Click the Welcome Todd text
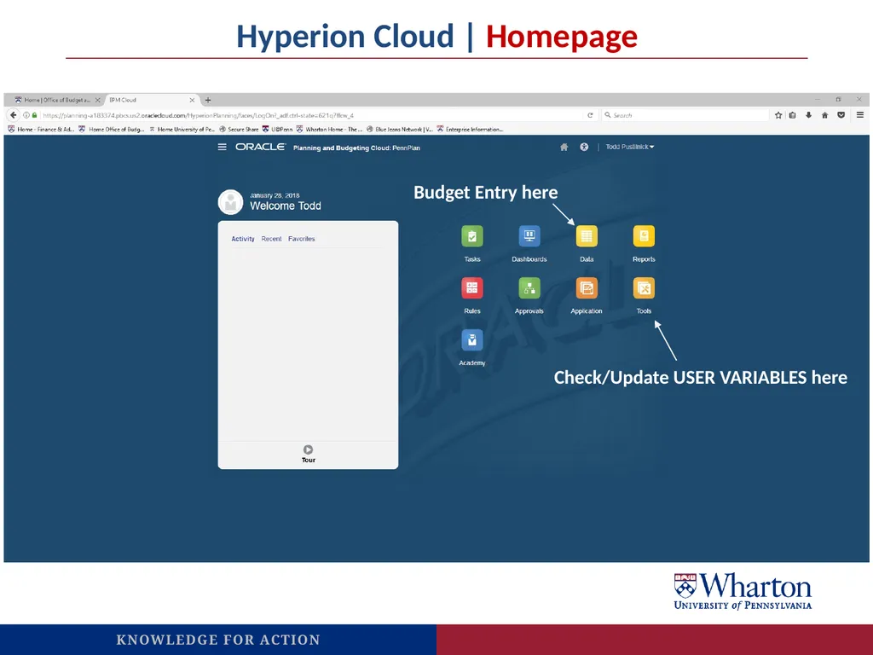This screenshot has height=655, width=873. click(286, 206)
